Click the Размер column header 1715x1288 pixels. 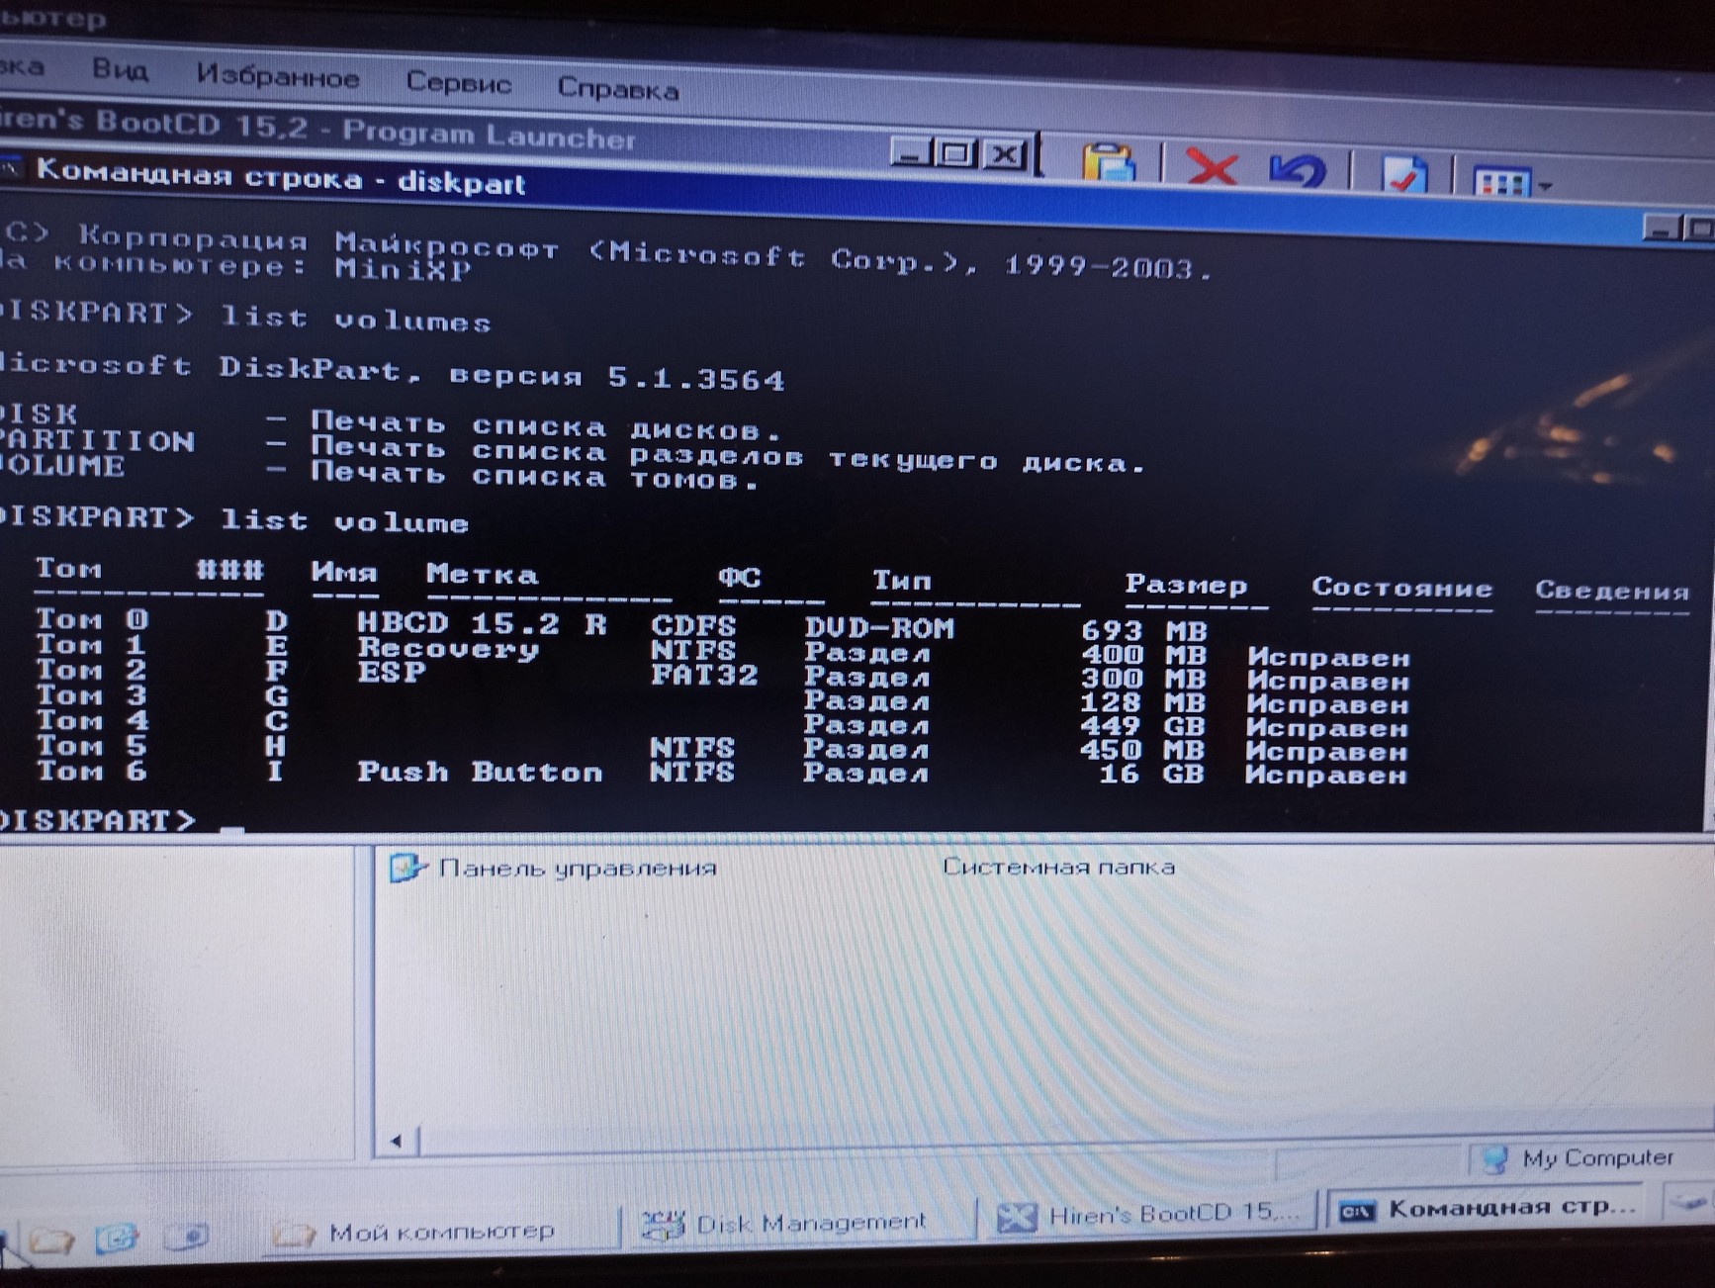point(1186,586)
